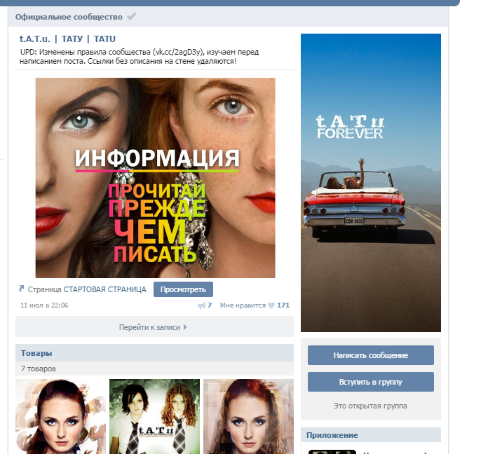Like the post via the heart icon
502x454 pixels.
[x=271, y=305]
